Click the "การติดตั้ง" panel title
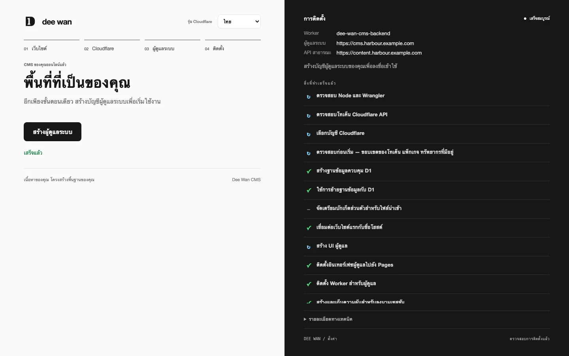Viewport: 569px width, 356px height. (x=315, y=19)
